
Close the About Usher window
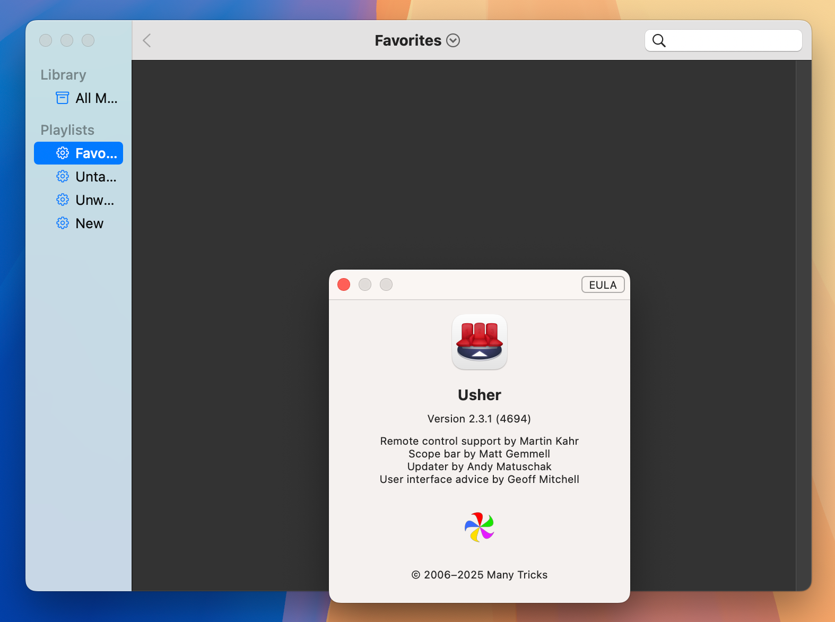[344, 284]
